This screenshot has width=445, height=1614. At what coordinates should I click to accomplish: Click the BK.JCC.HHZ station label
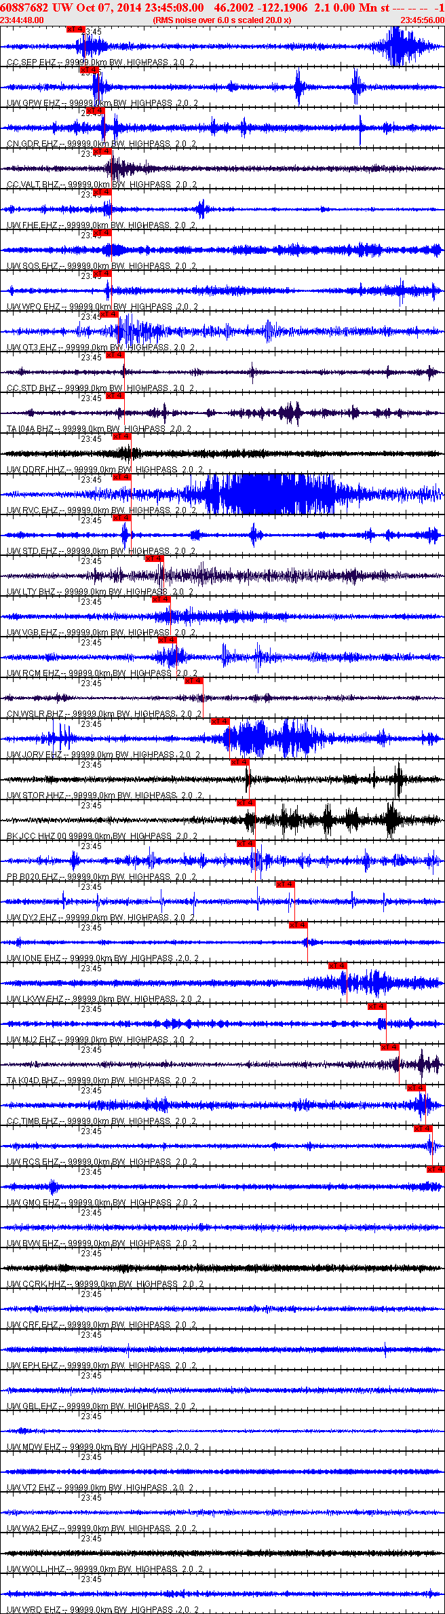(102, 836)
